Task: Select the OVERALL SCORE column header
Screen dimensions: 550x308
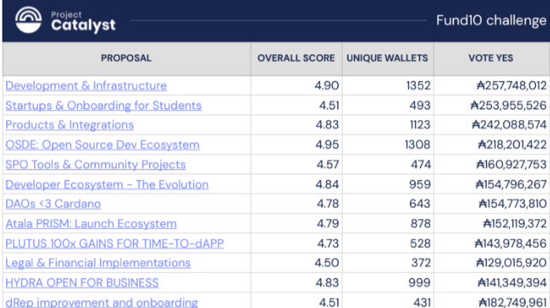Action: [296, 58]
